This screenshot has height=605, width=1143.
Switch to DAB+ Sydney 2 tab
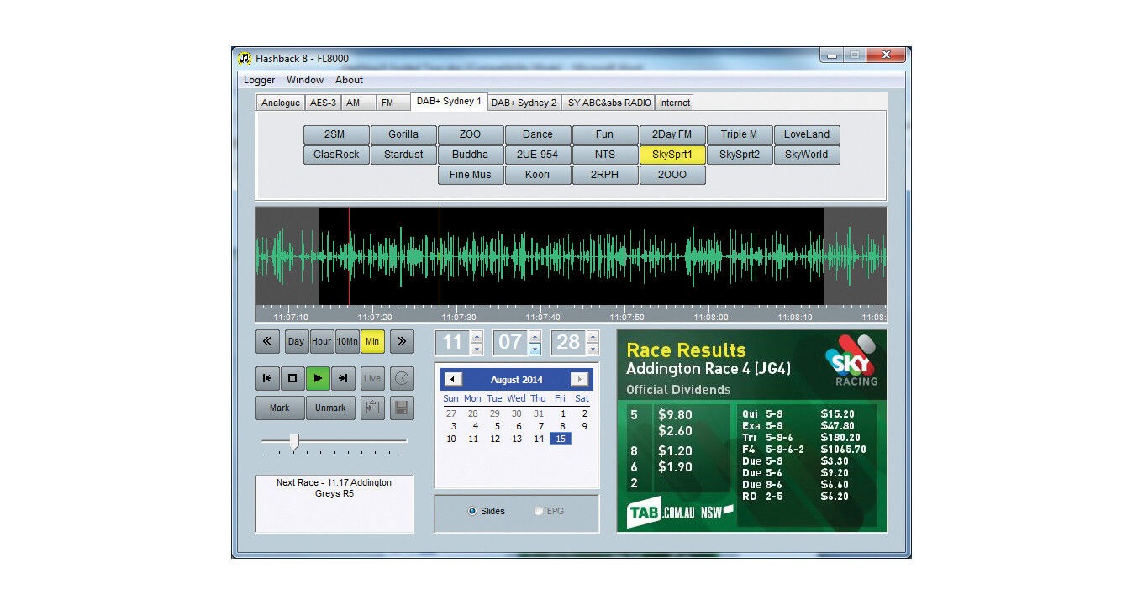coord(524,103)
